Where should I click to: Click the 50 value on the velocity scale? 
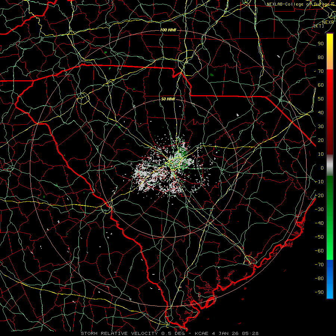(321, 99)
